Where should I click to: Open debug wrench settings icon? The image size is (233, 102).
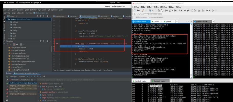[x=7, y=80]
